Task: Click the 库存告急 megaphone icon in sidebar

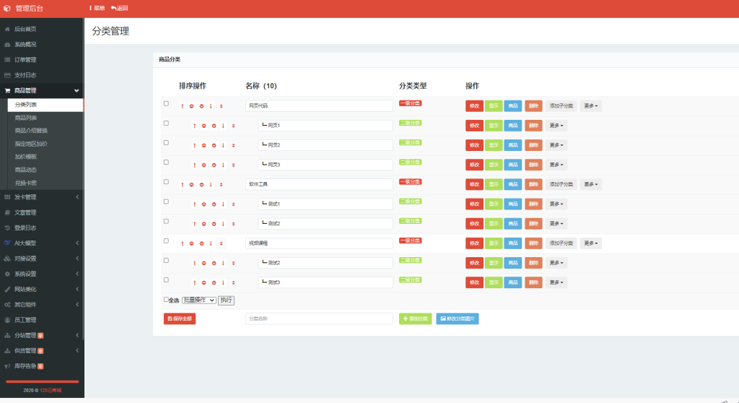Action: 7,366
